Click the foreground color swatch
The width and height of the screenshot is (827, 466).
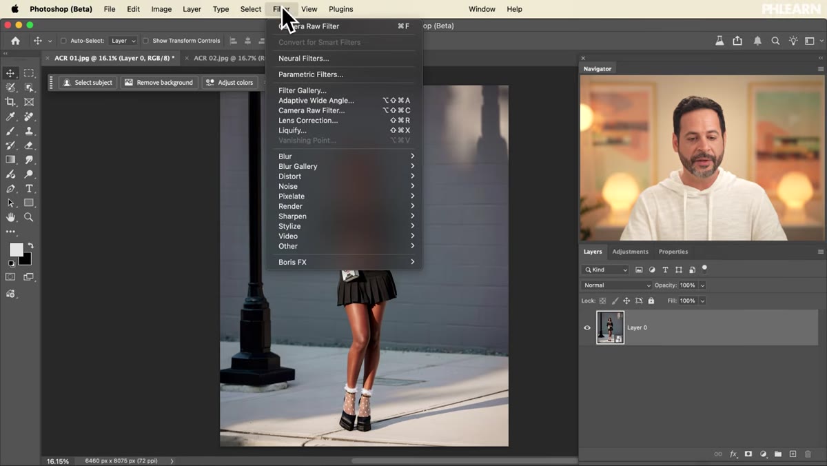(16, 250)
